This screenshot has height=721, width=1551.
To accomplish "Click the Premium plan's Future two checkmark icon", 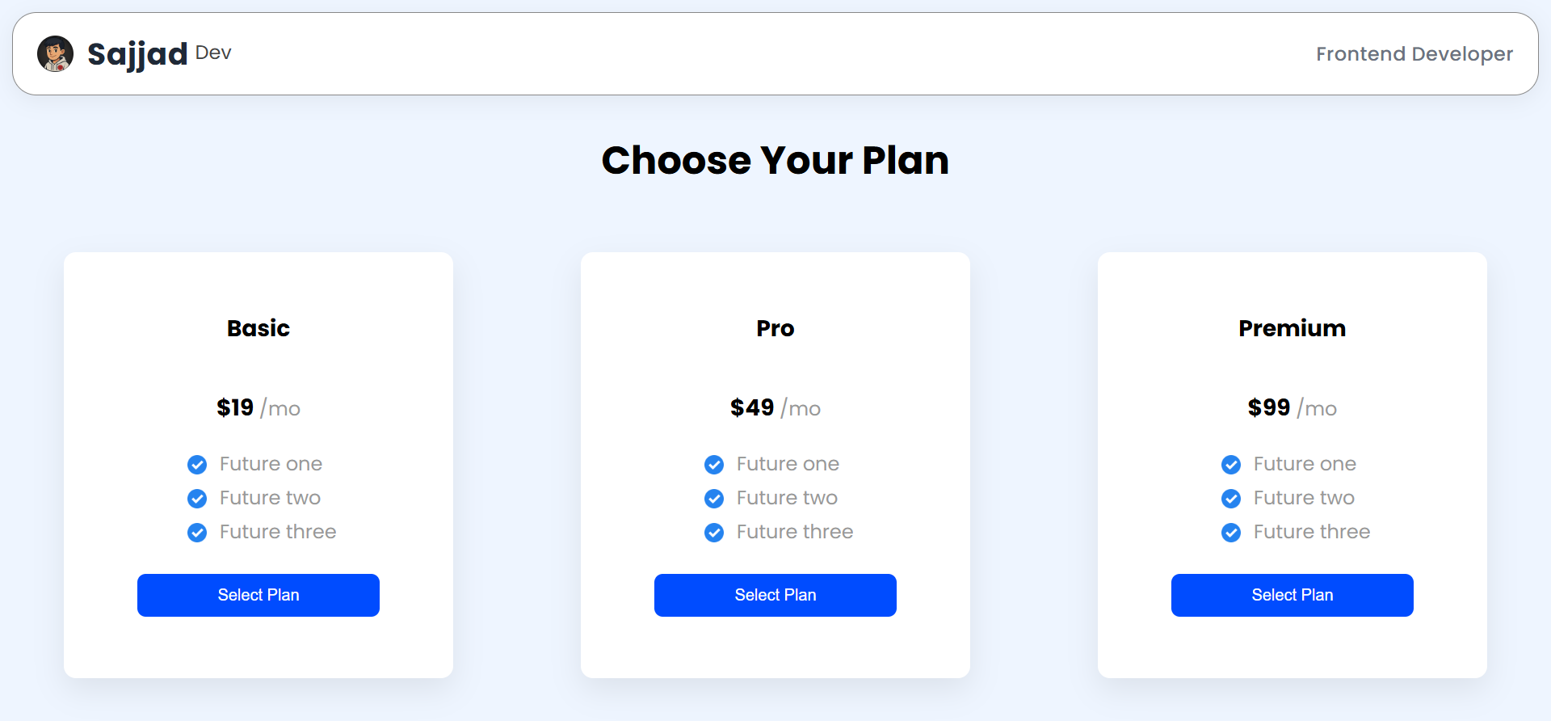I will [1231, 499].
